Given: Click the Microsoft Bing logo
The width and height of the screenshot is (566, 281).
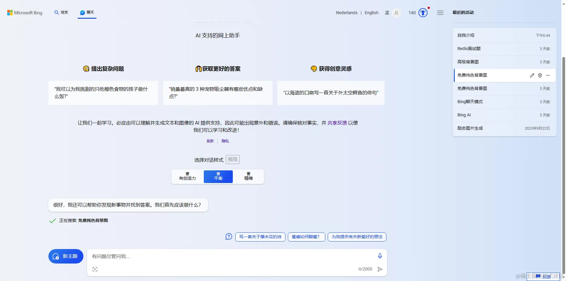Looking at the screenshot, I should (x=25, y=13).
